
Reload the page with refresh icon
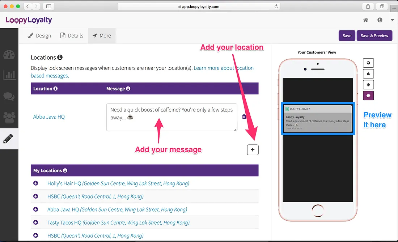point(276,7)
